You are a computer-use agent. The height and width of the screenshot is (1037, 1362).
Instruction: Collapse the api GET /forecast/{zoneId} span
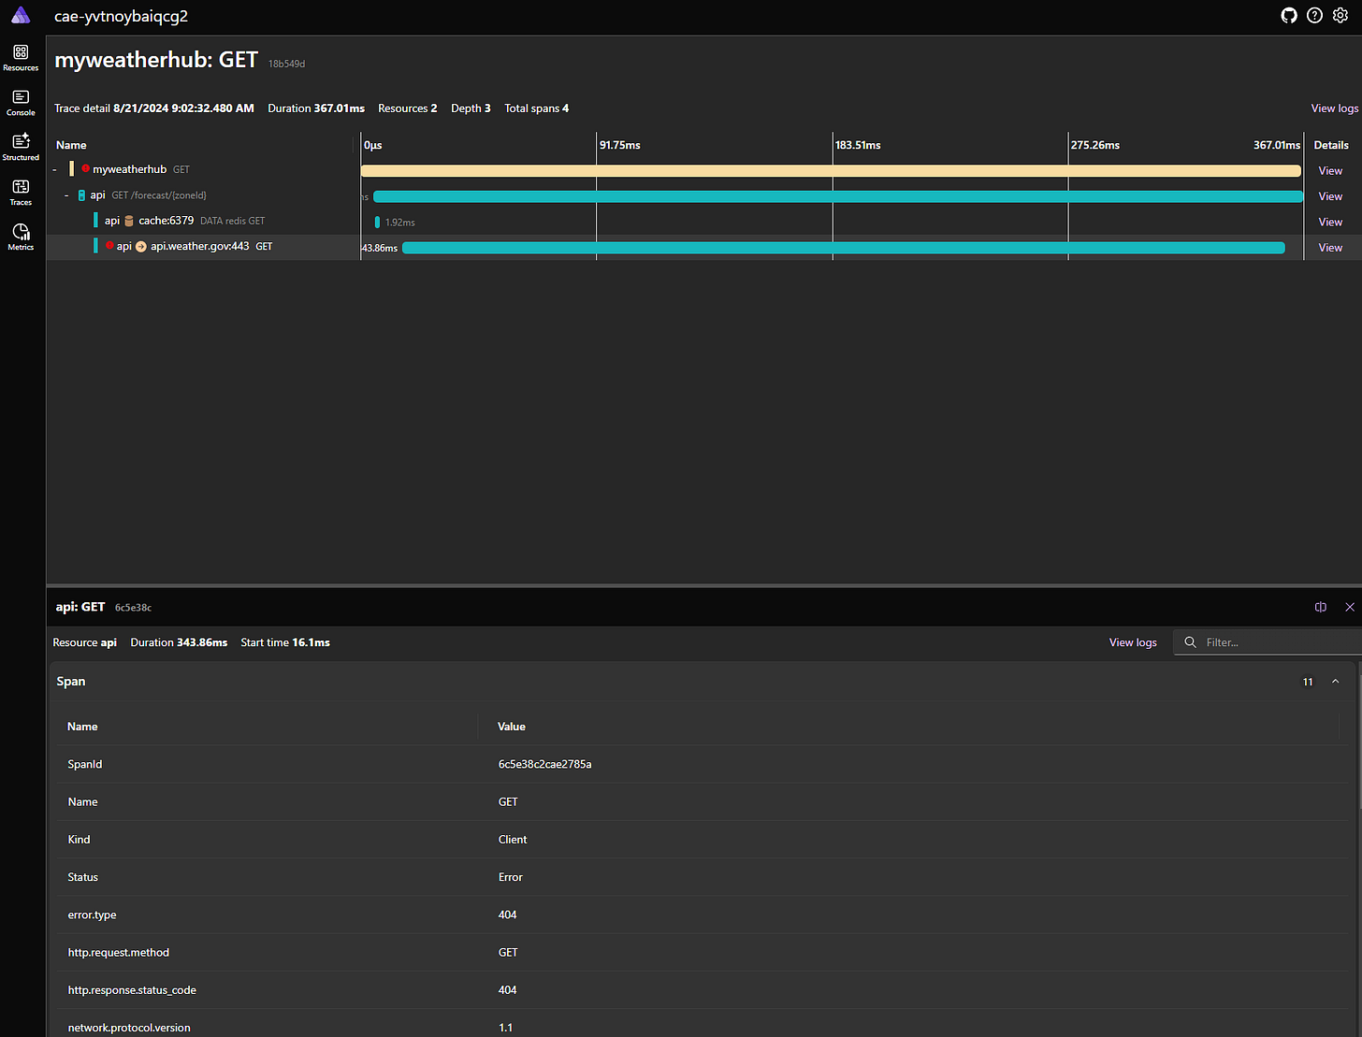pyautogui.click(x=66, y=194)
